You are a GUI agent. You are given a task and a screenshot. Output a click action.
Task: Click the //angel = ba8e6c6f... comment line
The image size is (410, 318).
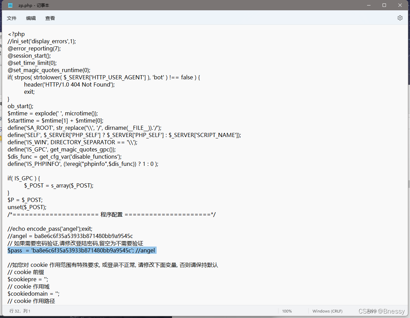click(70, 236)
